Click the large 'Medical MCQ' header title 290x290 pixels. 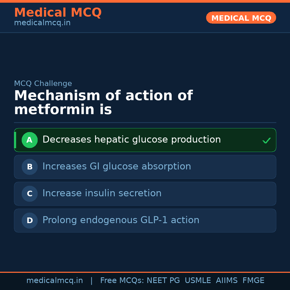[58, 13]
